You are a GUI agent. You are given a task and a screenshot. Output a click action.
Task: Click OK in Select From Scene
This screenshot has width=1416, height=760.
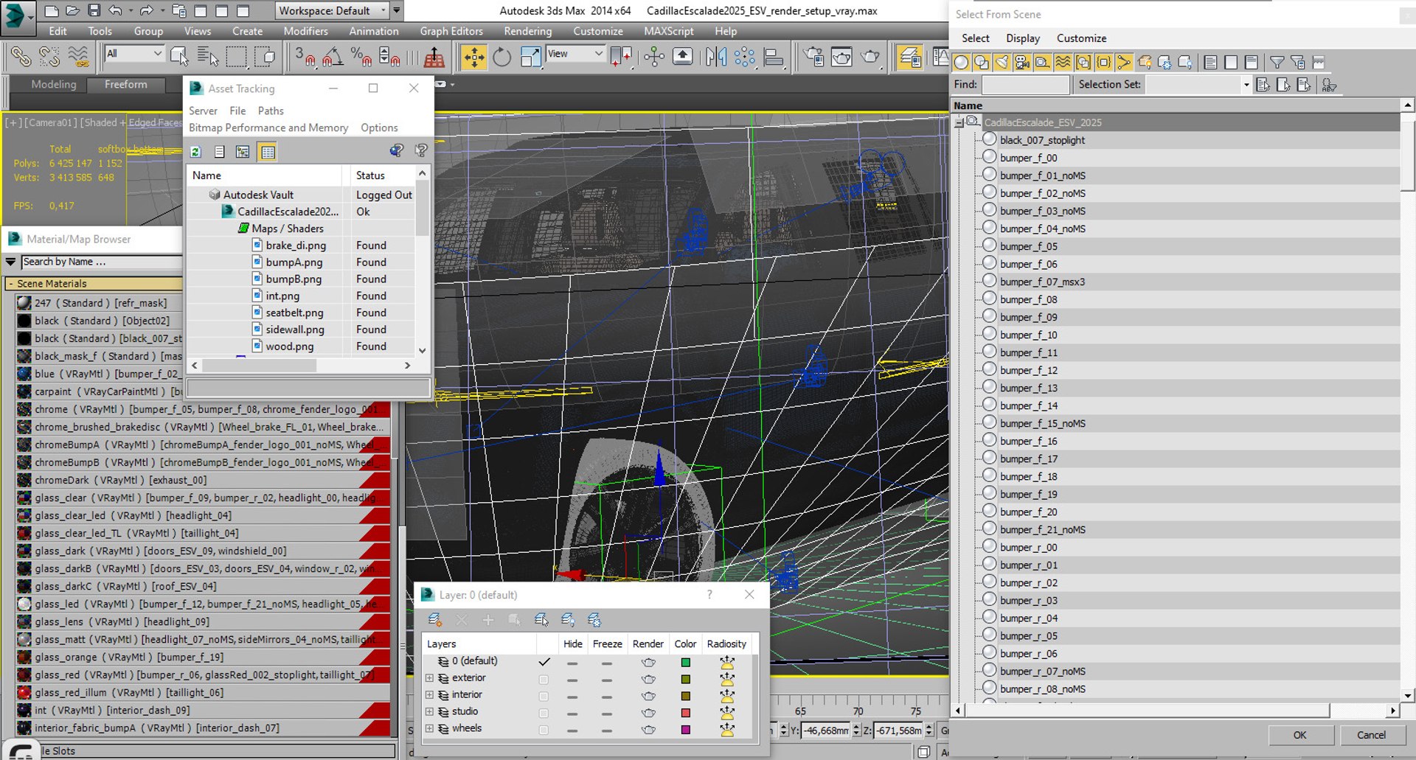click(x=1299, y=735)
